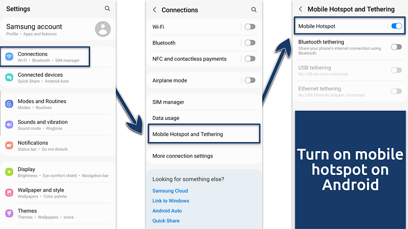This screenshot has width=408, height=229.
Task: Tap the Wi-Fi label in Connections
Action: coord(158,27)
